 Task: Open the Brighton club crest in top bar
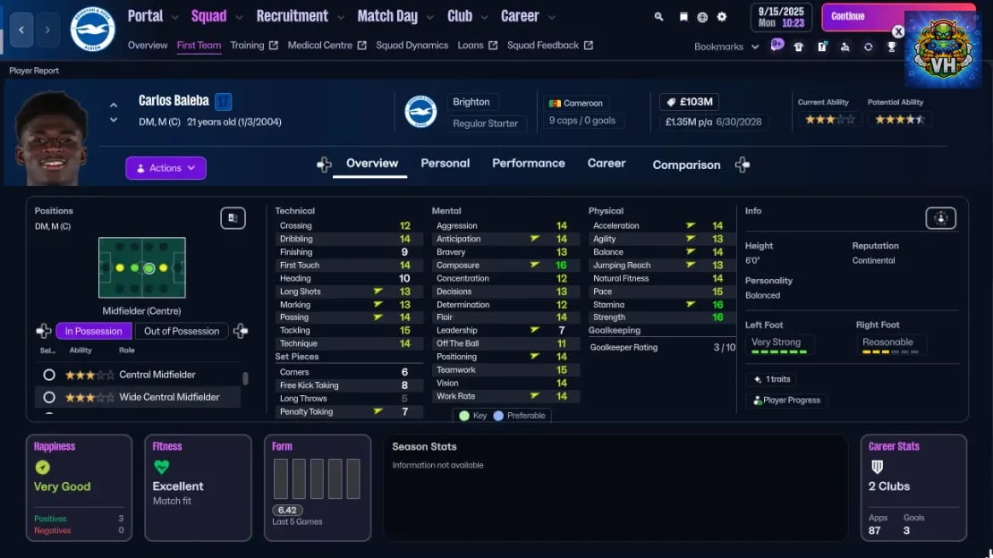[92, 29]
